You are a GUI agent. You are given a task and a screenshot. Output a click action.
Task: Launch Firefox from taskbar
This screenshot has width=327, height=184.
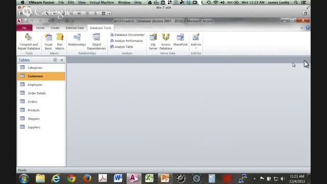click(x=87, y=178)
